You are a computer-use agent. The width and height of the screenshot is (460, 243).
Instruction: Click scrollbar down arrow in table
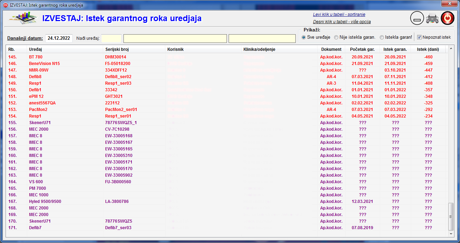click(x=450, y=234)
